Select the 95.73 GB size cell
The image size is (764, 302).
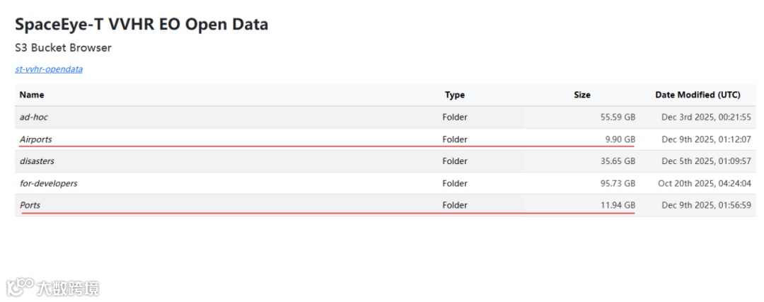pyautogui.click(x=618, y=183)
